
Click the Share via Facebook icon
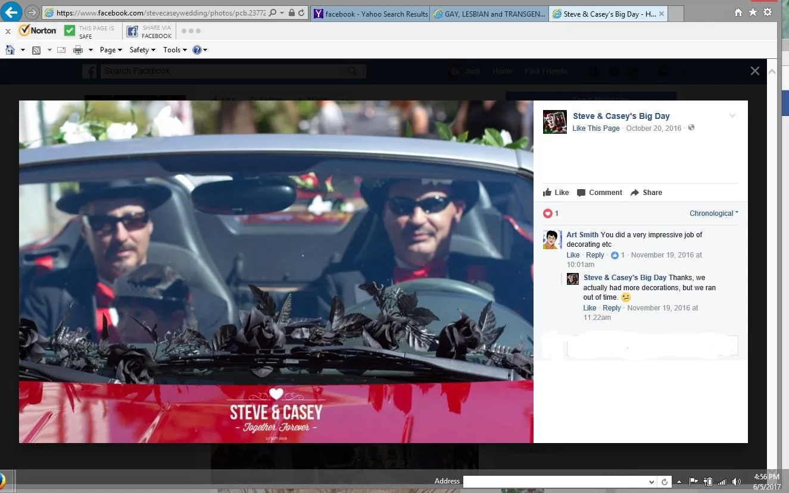click(132, 32)
